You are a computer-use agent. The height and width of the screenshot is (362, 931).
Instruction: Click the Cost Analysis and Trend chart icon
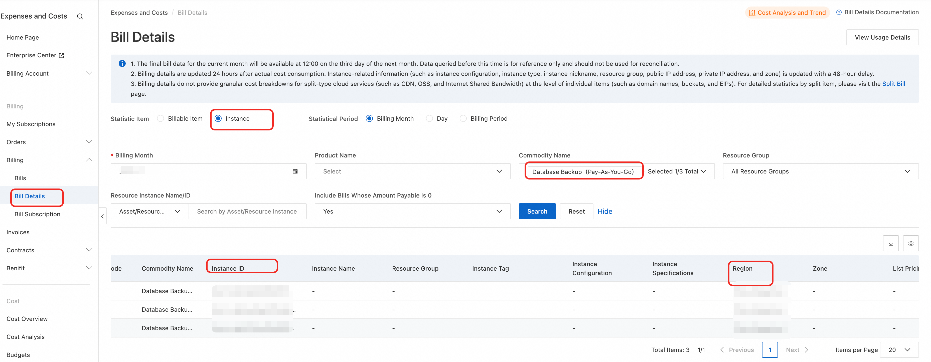[752, 13]
